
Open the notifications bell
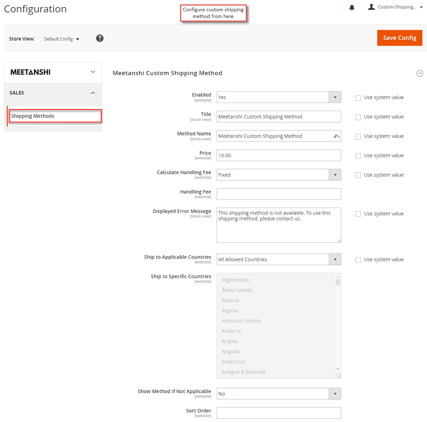(x=352, y=7)
